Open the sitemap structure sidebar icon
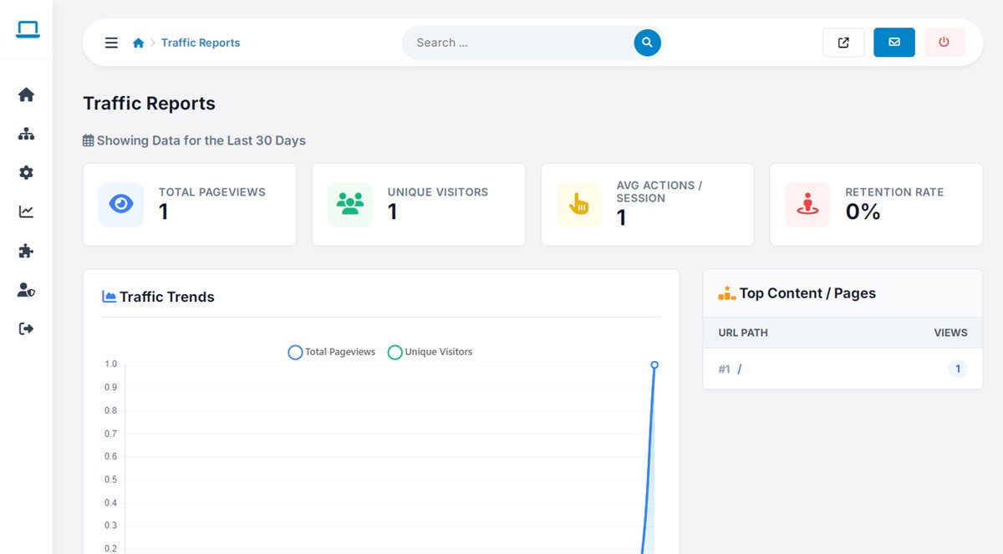 (x=27, y=134)
